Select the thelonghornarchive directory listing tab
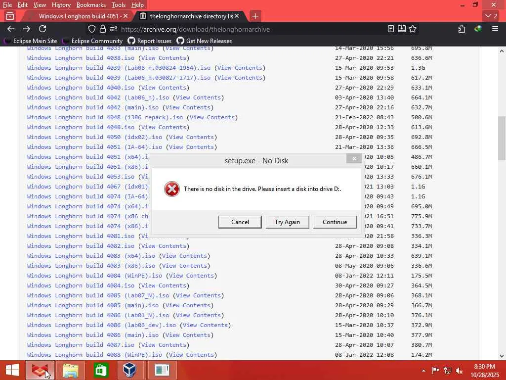 tap(190, 16)
